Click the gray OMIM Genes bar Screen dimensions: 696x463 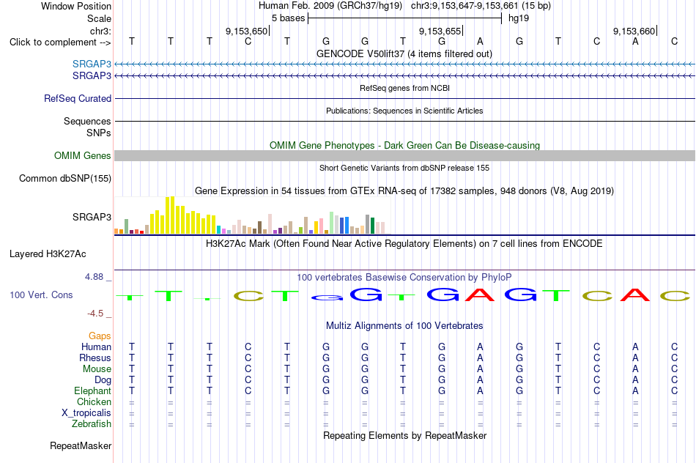[405, 155]
